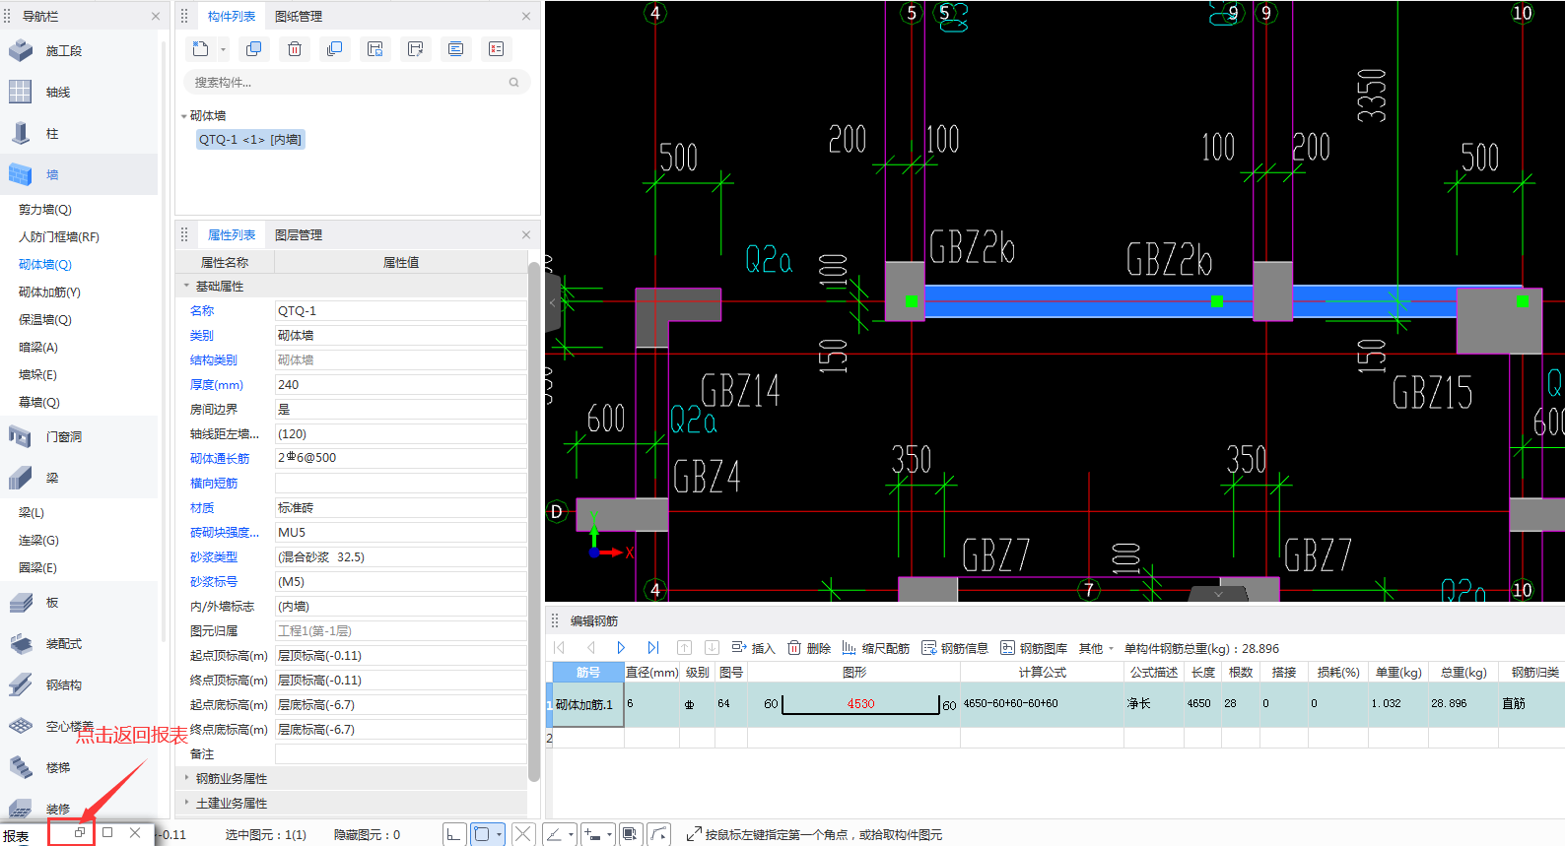The height and width of the screenshot is (846, 1565).
Task: Click the 砌体通长筋 value field
Action: (400, 458)
